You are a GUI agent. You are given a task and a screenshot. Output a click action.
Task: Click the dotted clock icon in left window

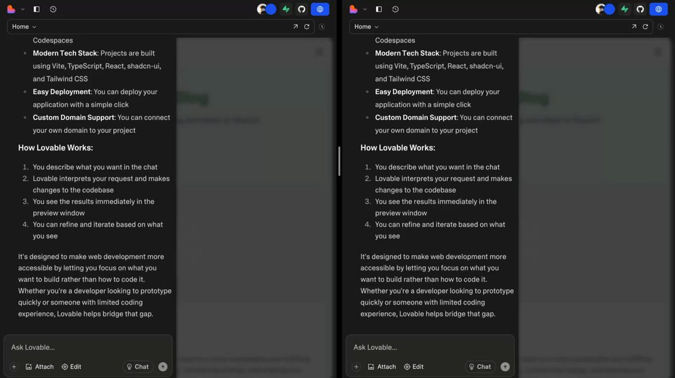(322, 26)
